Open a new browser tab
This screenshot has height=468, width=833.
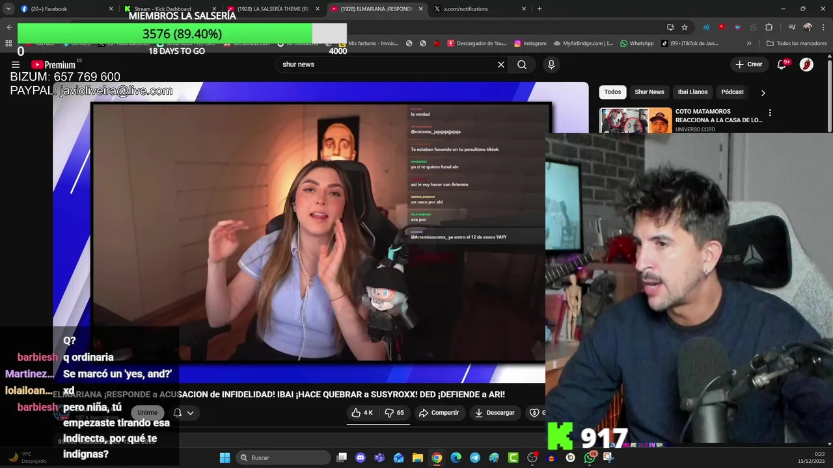point(539,9)
